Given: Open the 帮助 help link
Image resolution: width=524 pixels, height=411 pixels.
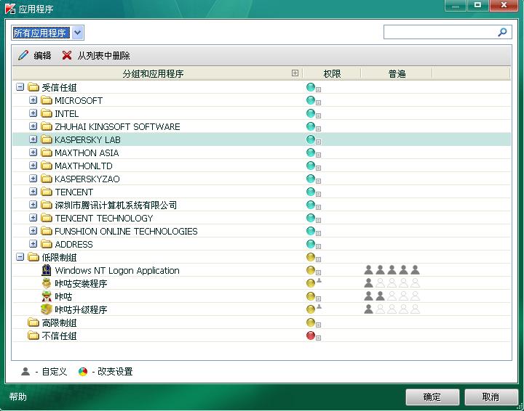Looking at the screenshot, I should [x=17, y=396].
